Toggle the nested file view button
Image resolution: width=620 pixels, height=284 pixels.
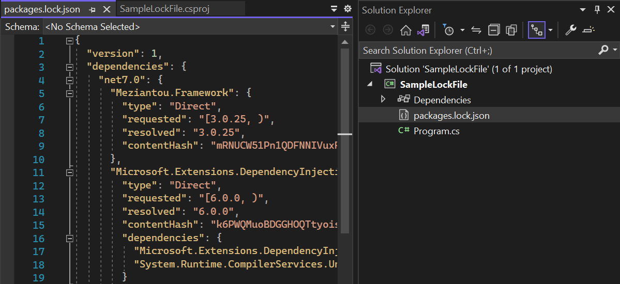point(537,30)
